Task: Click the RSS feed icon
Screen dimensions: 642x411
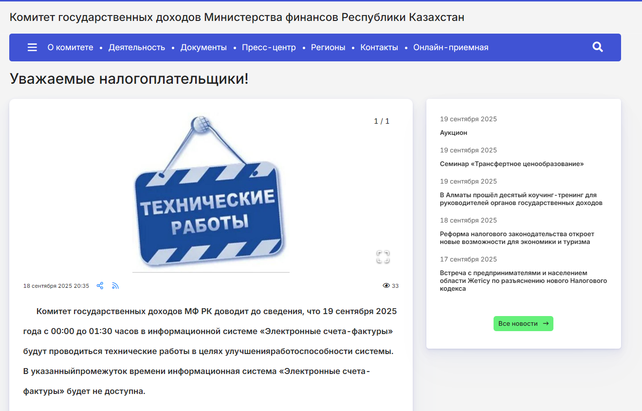Action: pyautogui.click(x=115, y=286)
